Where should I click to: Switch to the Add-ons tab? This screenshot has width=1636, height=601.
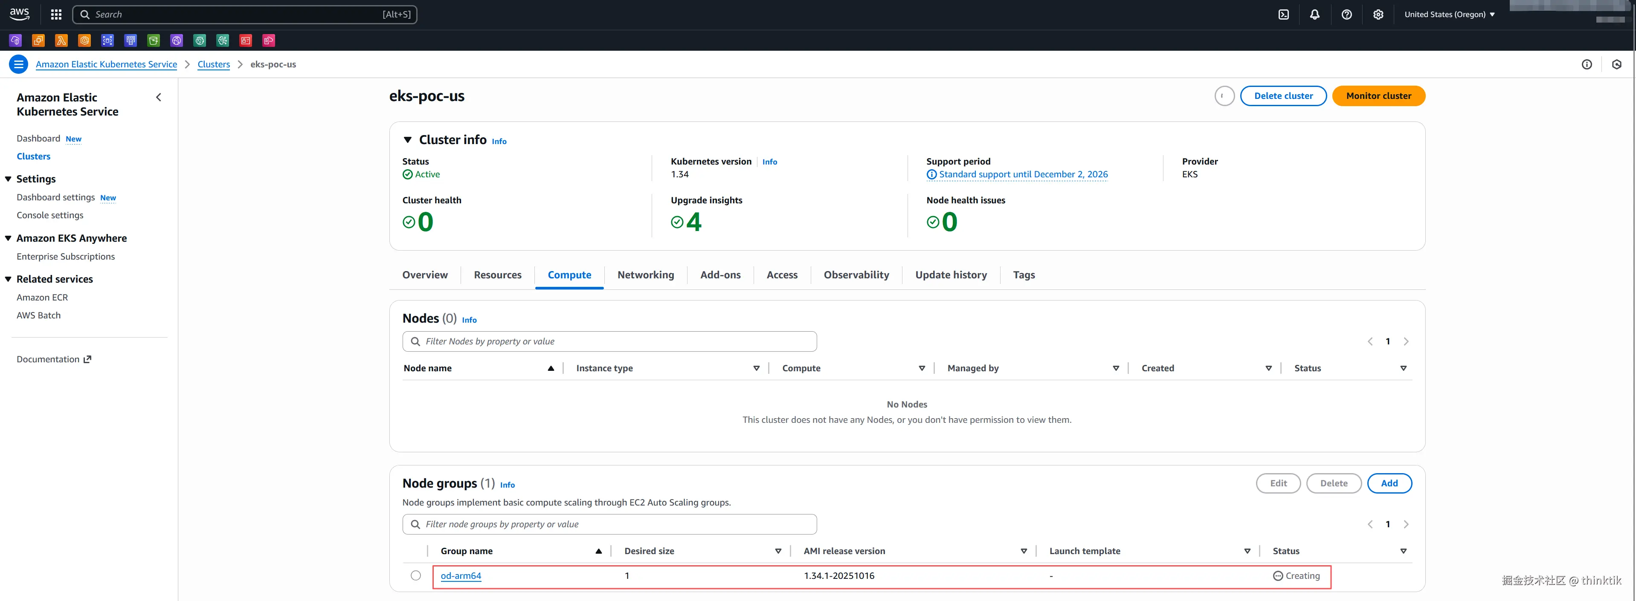(720, 275)
